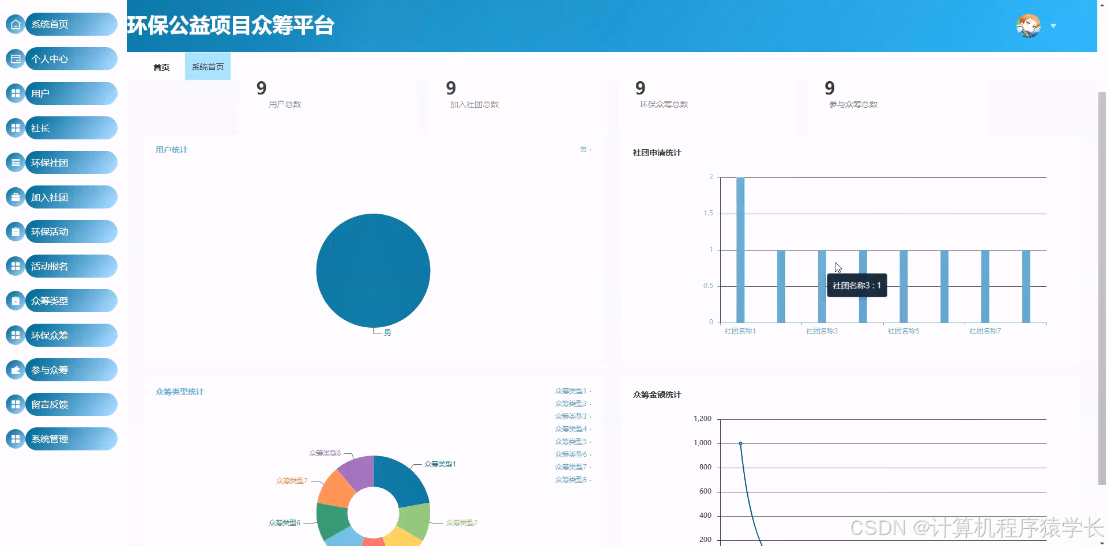Viewport: 1107px width, 546px height.
Task: Toggle legend entry 众筹类型5
Action: click(573, 442)
